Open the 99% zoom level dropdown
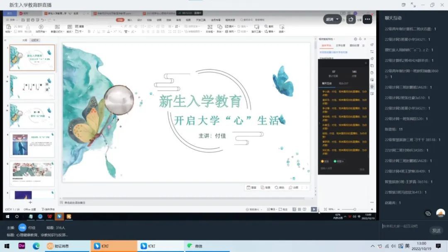The image size is (448, 252). click(x=331, y=209)
